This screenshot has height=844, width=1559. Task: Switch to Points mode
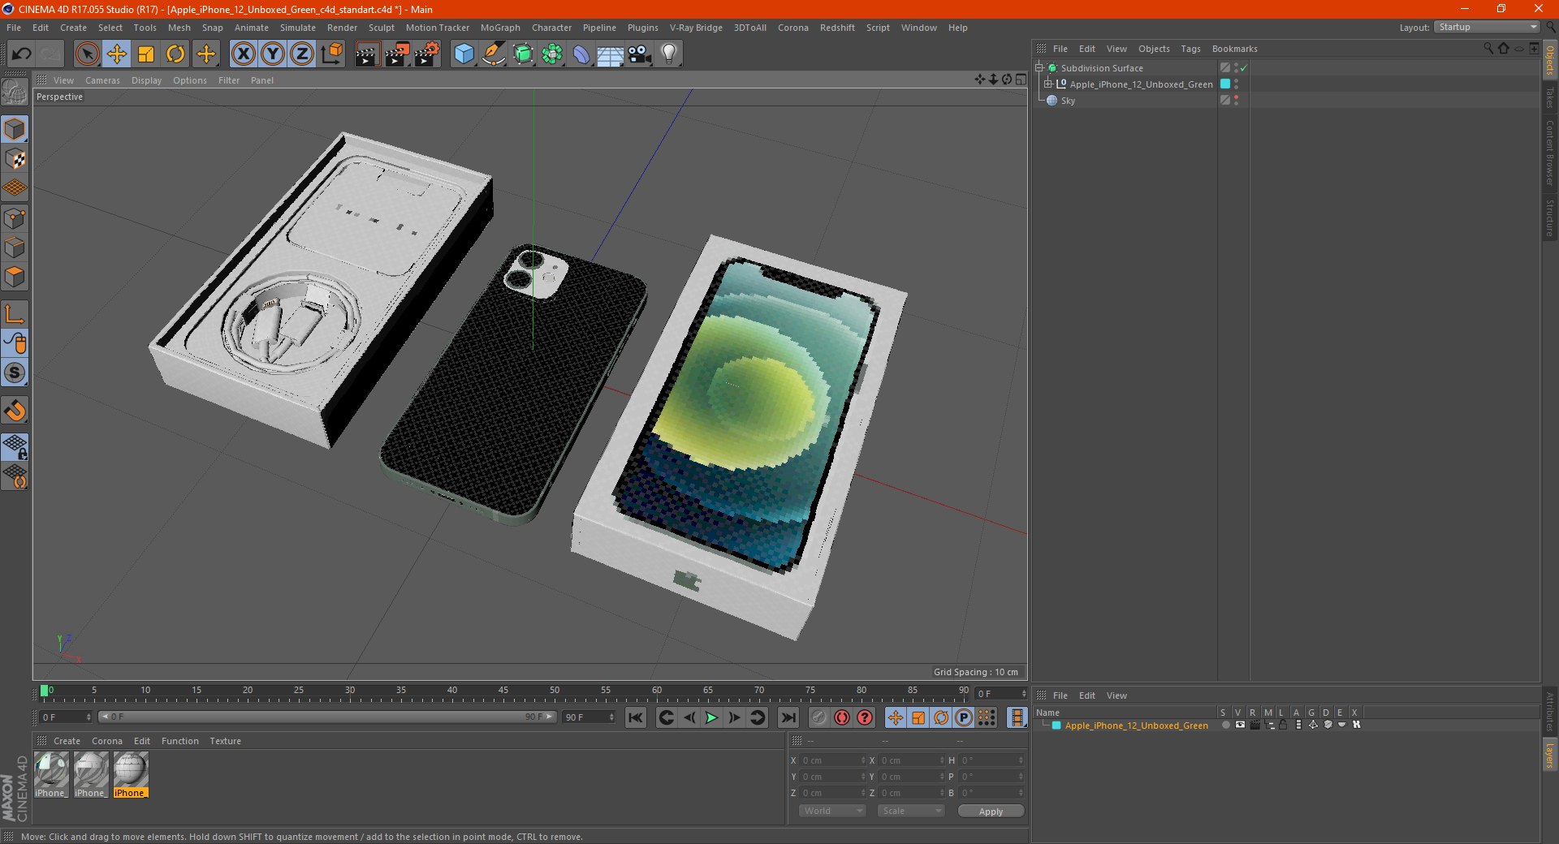[15, 218]
